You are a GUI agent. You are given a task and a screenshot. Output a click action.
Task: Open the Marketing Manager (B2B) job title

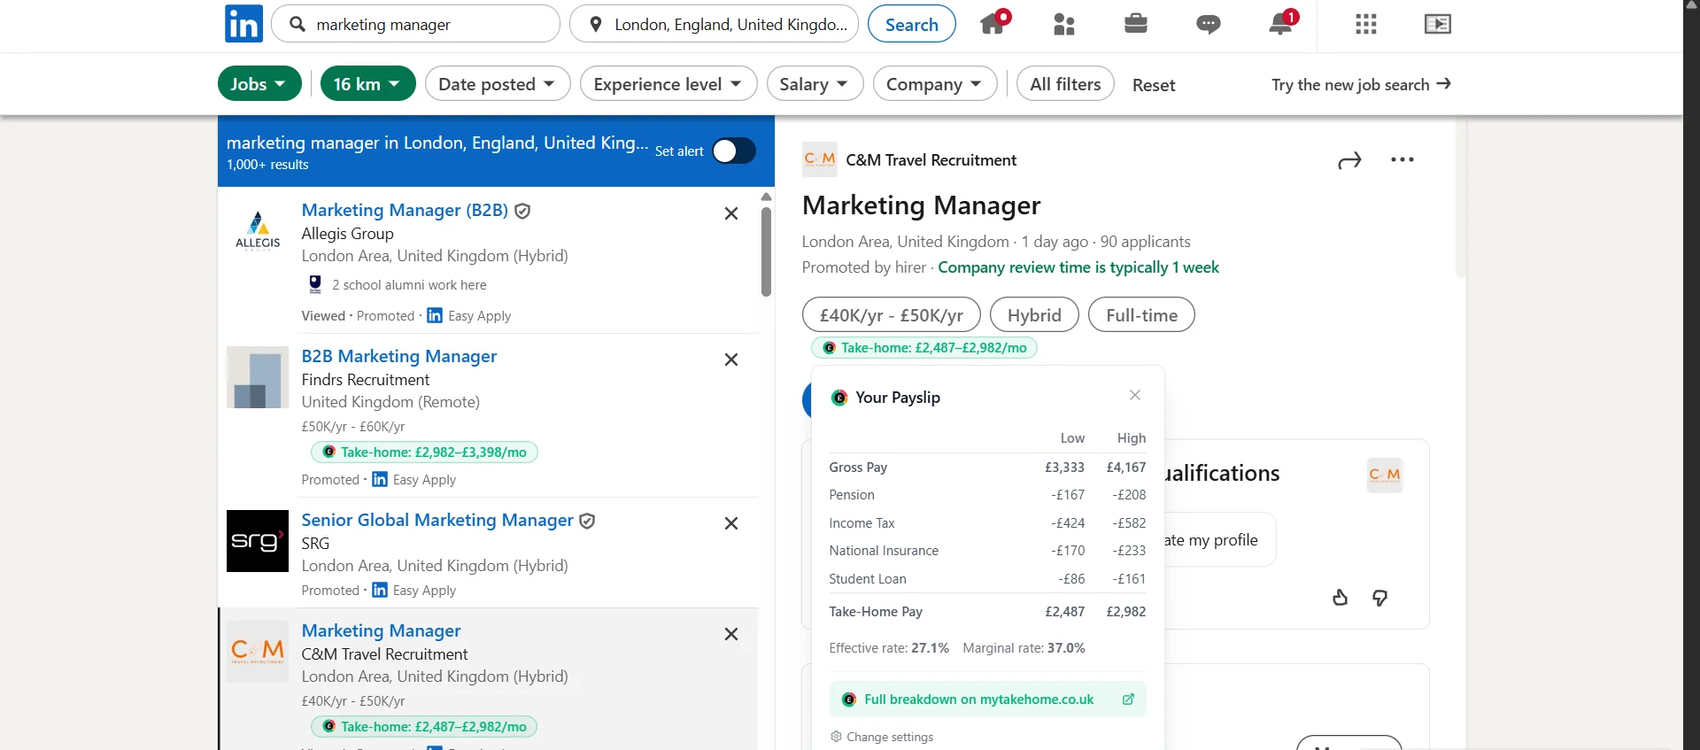coord(405,210)
